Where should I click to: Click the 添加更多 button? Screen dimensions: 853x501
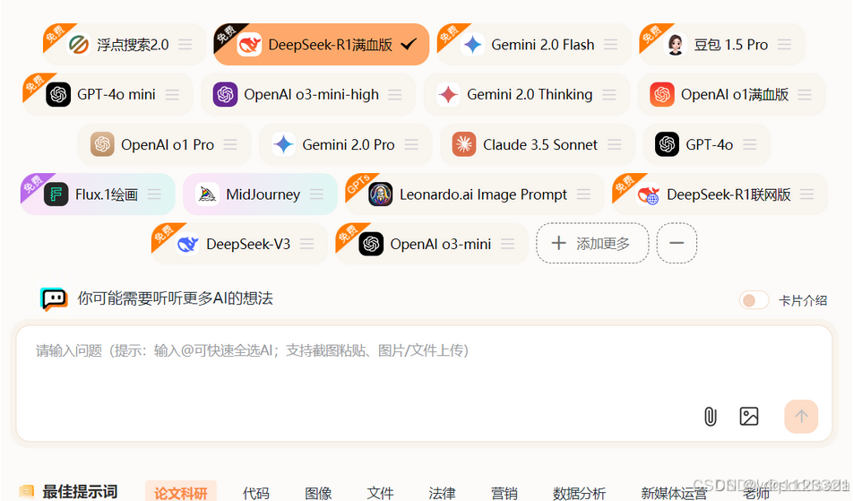tap(592, 243)
